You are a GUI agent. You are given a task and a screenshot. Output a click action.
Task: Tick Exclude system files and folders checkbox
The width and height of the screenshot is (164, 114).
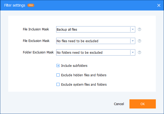tap(58, 85)
